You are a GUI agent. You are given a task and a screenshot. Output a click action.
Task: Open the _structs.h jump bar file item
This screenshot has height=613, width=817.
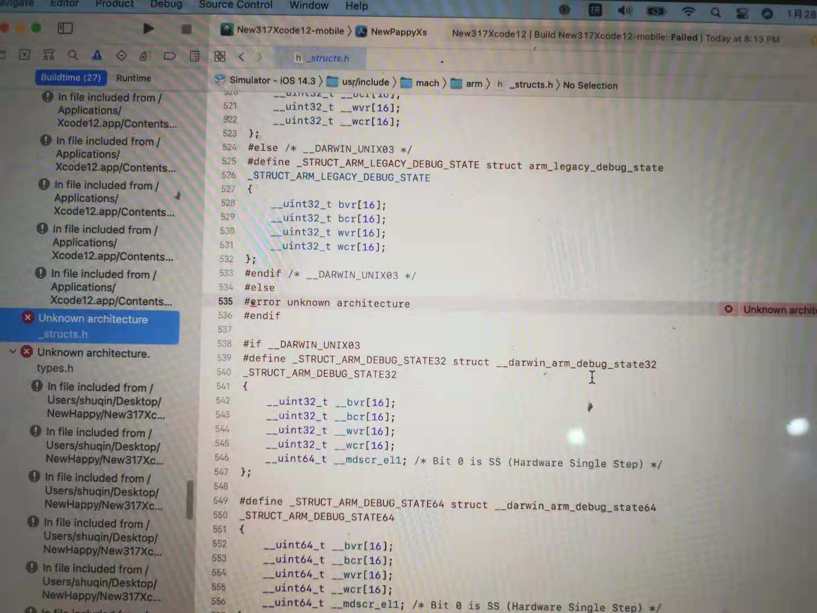coord(524,85)
